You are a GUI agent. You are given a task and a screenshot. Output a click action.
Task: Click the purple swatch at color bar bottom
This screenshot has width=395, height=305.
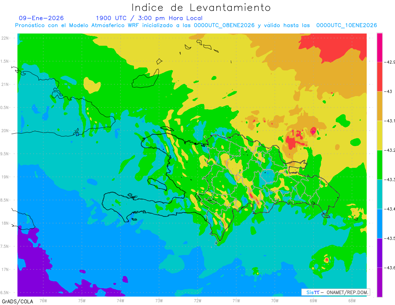(x=380, y=282)
